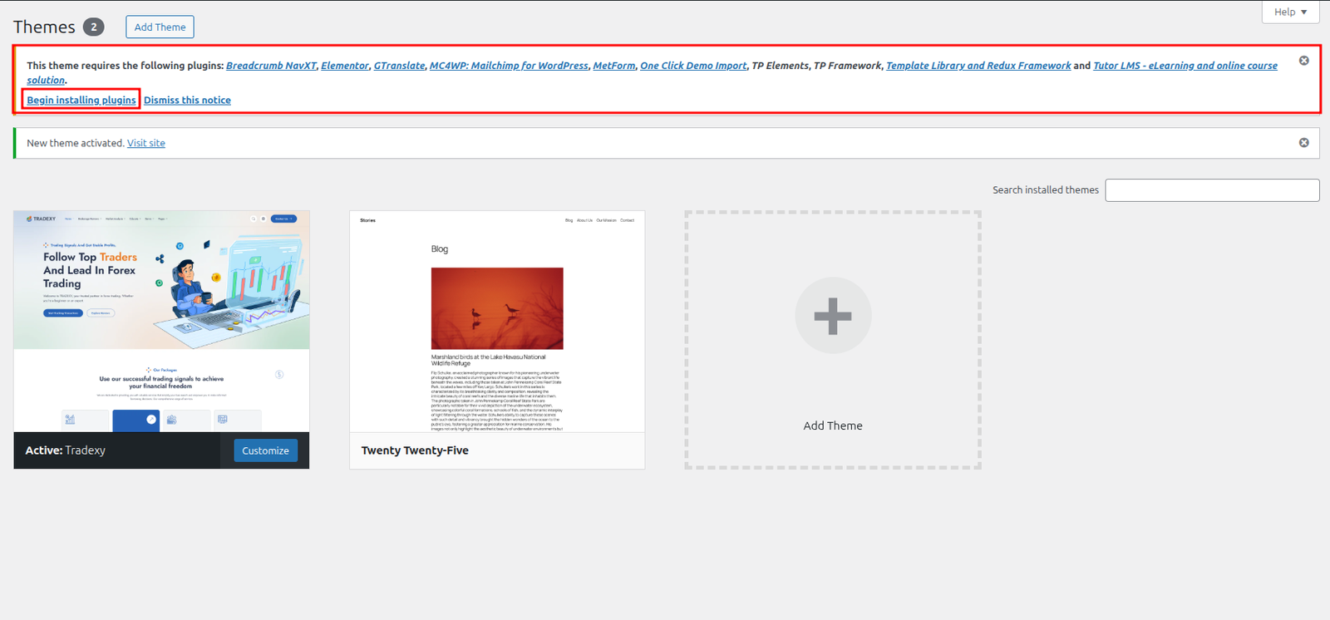Viewport: 1330px width, 620px height.
Task: Expand the Help dropdown
Action: (1290, 12)
